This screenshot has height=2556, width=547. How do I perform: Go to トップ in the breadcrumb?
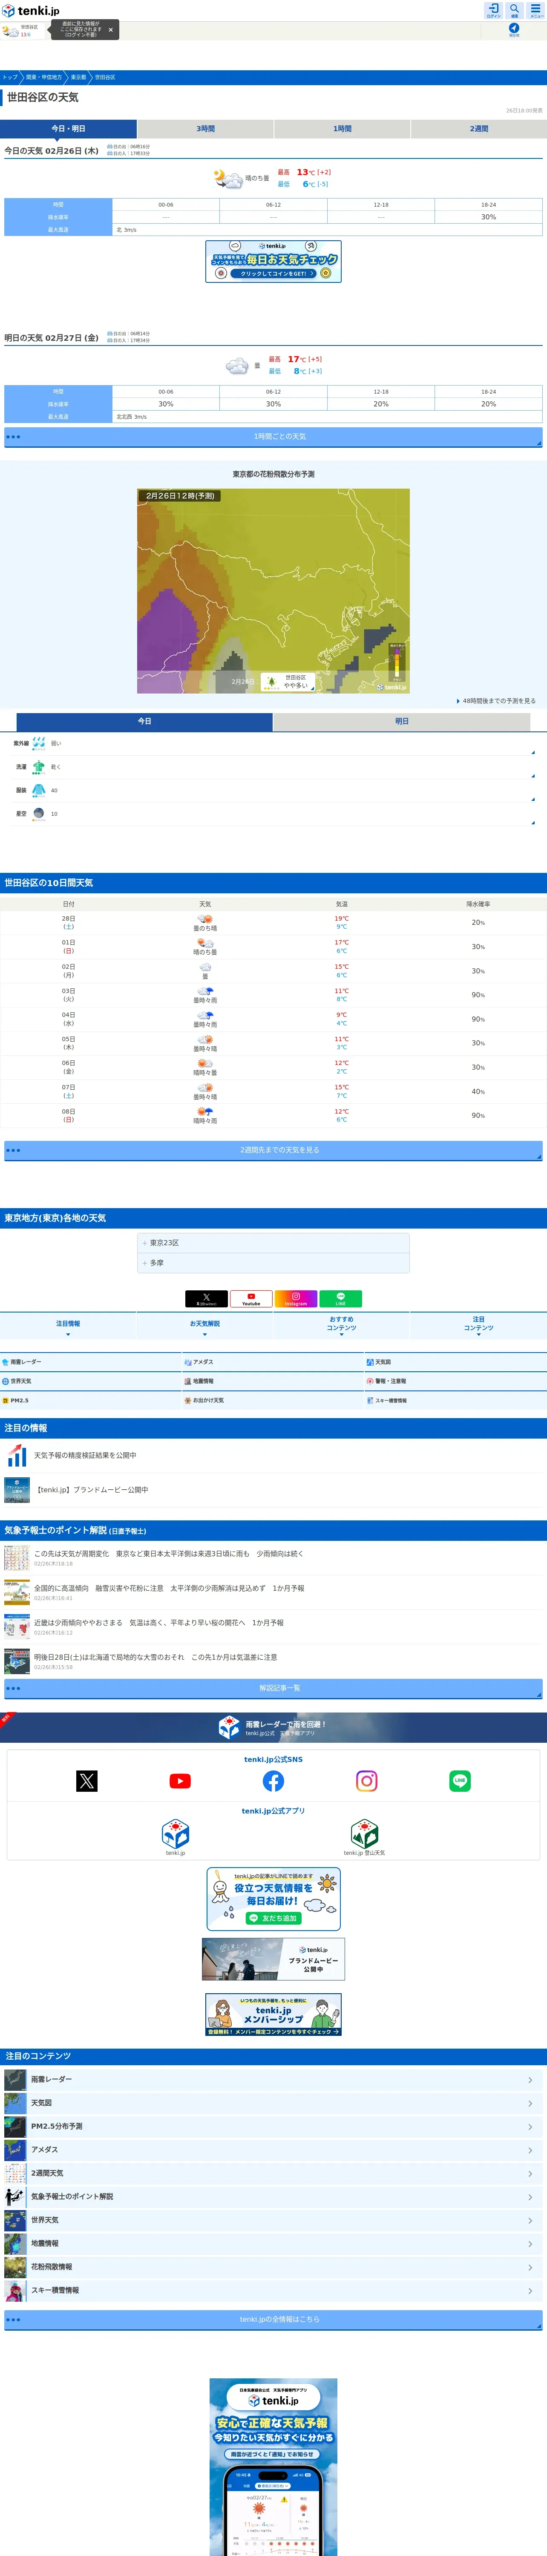click(10, 78)
